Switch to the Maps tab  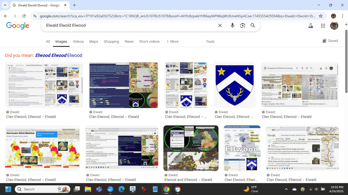pyautogui.click(x=94, y=41)
